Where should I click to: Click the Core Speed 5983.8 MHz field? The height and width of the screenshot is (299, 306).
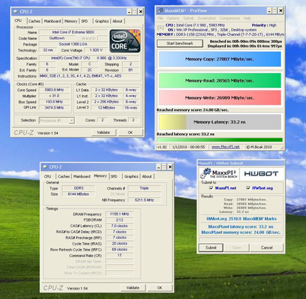(54, 90)
